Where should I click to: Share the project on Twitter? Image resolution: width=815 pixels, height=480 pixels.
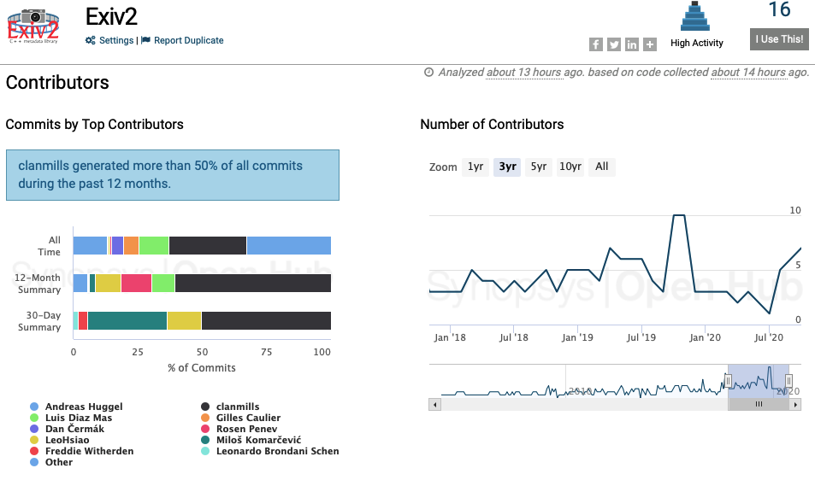(614, 44)
